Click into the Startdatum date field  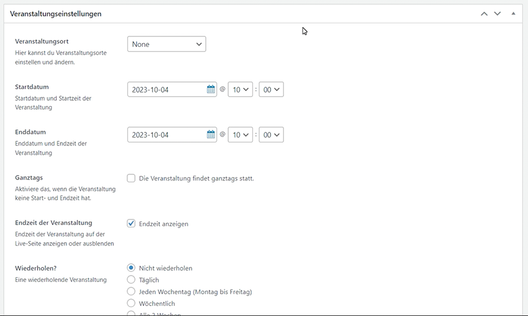(x=167, y=90)
